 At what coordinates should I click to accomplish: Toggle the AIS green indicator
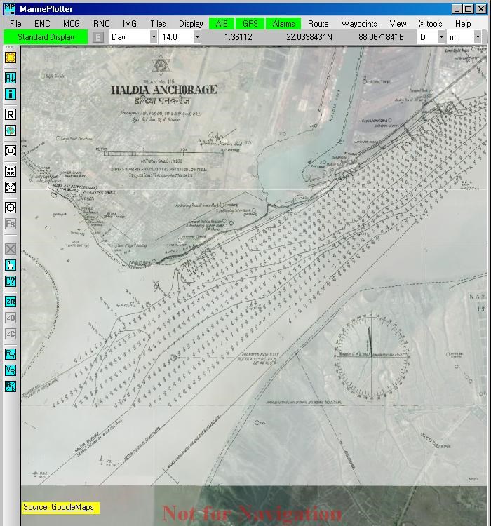pyautogui.click(x=222, y=23)
